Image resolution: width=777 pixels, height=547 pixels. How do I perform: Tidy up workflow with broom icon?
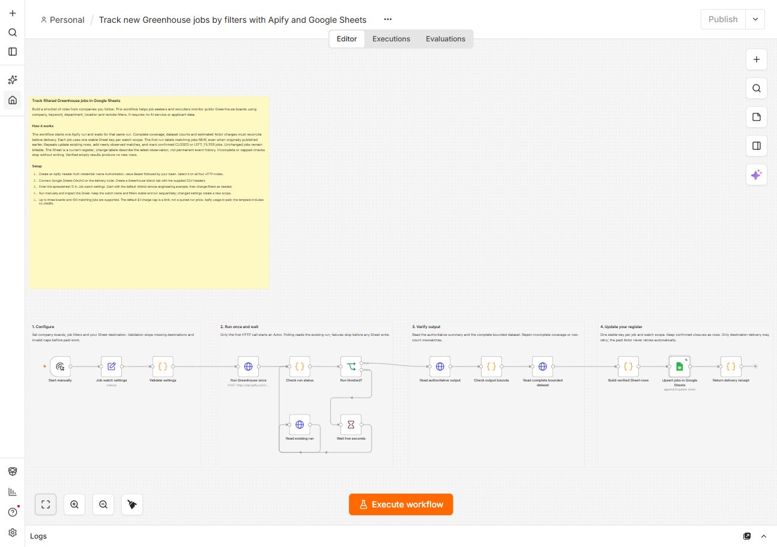pyautogui.click(x=132, y=504)
